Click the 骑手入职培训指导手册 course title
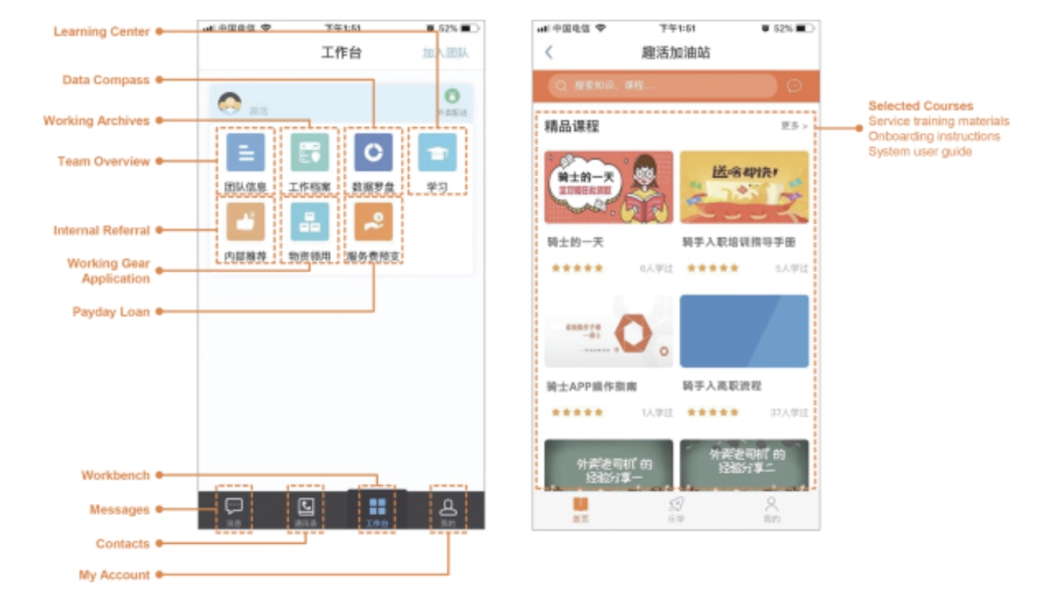Screen dimensions: 1057x597 click(739, 242)
